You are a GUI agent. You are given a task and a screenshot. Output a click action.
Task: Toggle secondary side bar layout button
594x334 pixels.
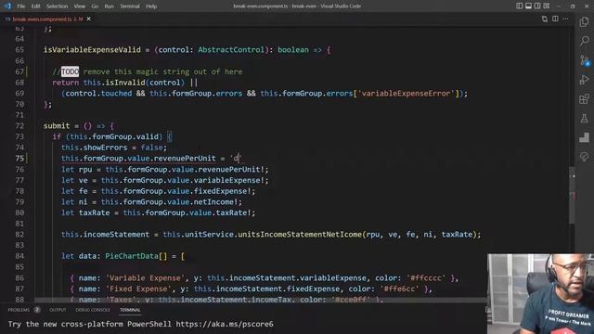[x=537, y=6]
